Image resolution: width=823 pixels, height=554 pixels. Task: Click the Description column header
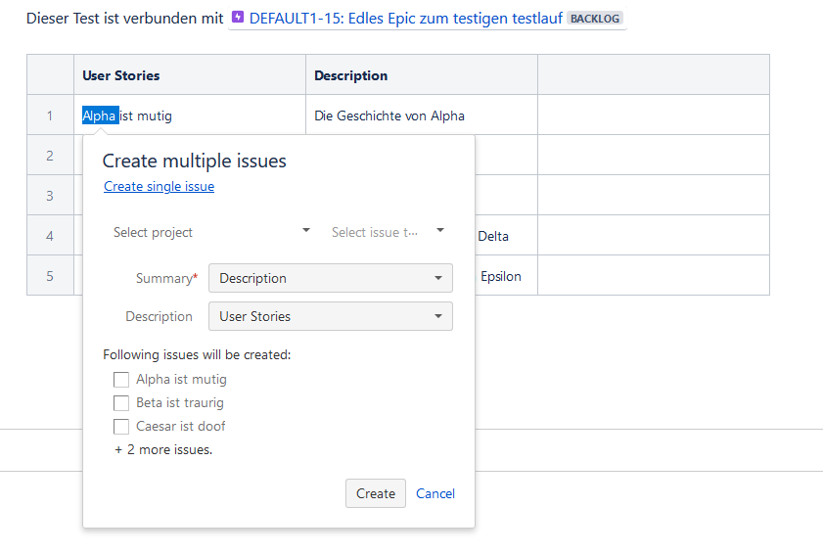coord(422,75)
